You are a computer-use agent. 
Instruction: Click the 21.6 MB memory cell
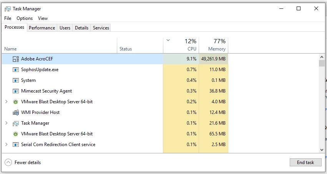pyautogui.click(x=213, y=123)
